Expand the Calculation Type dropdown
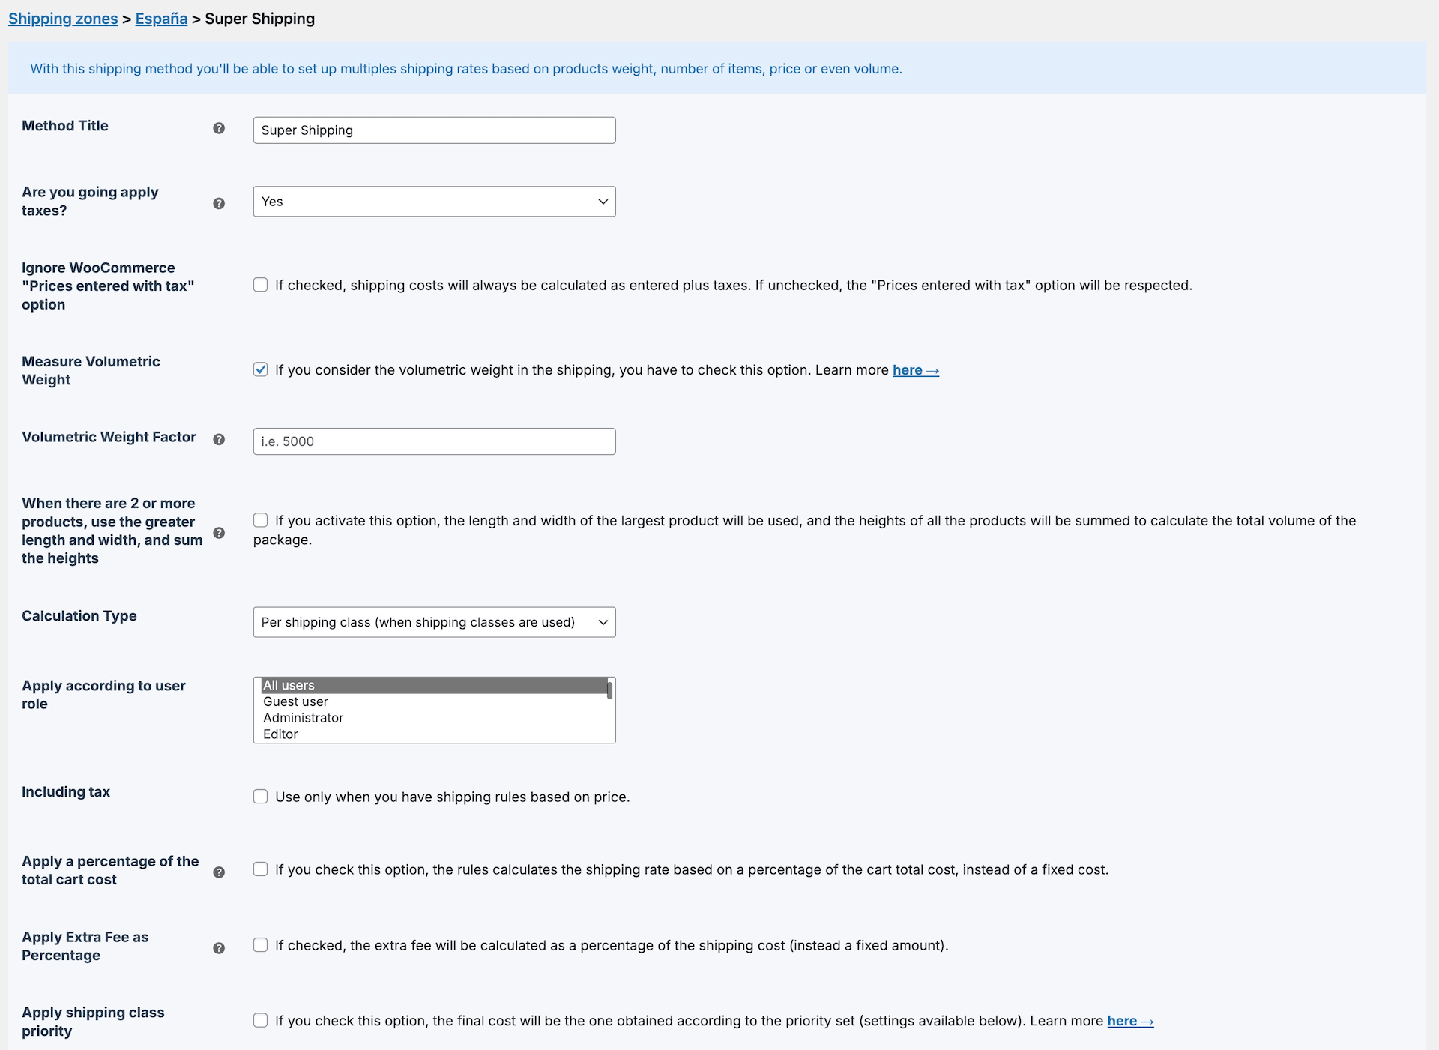Viewport: 1439px width, 1050px height. 434,622
